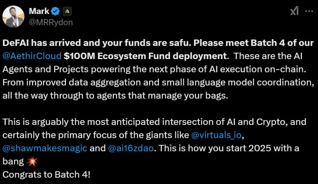Click the blue verified checkmark badge
This screenshot has width=318, height=184.
[x=55, y=11]
